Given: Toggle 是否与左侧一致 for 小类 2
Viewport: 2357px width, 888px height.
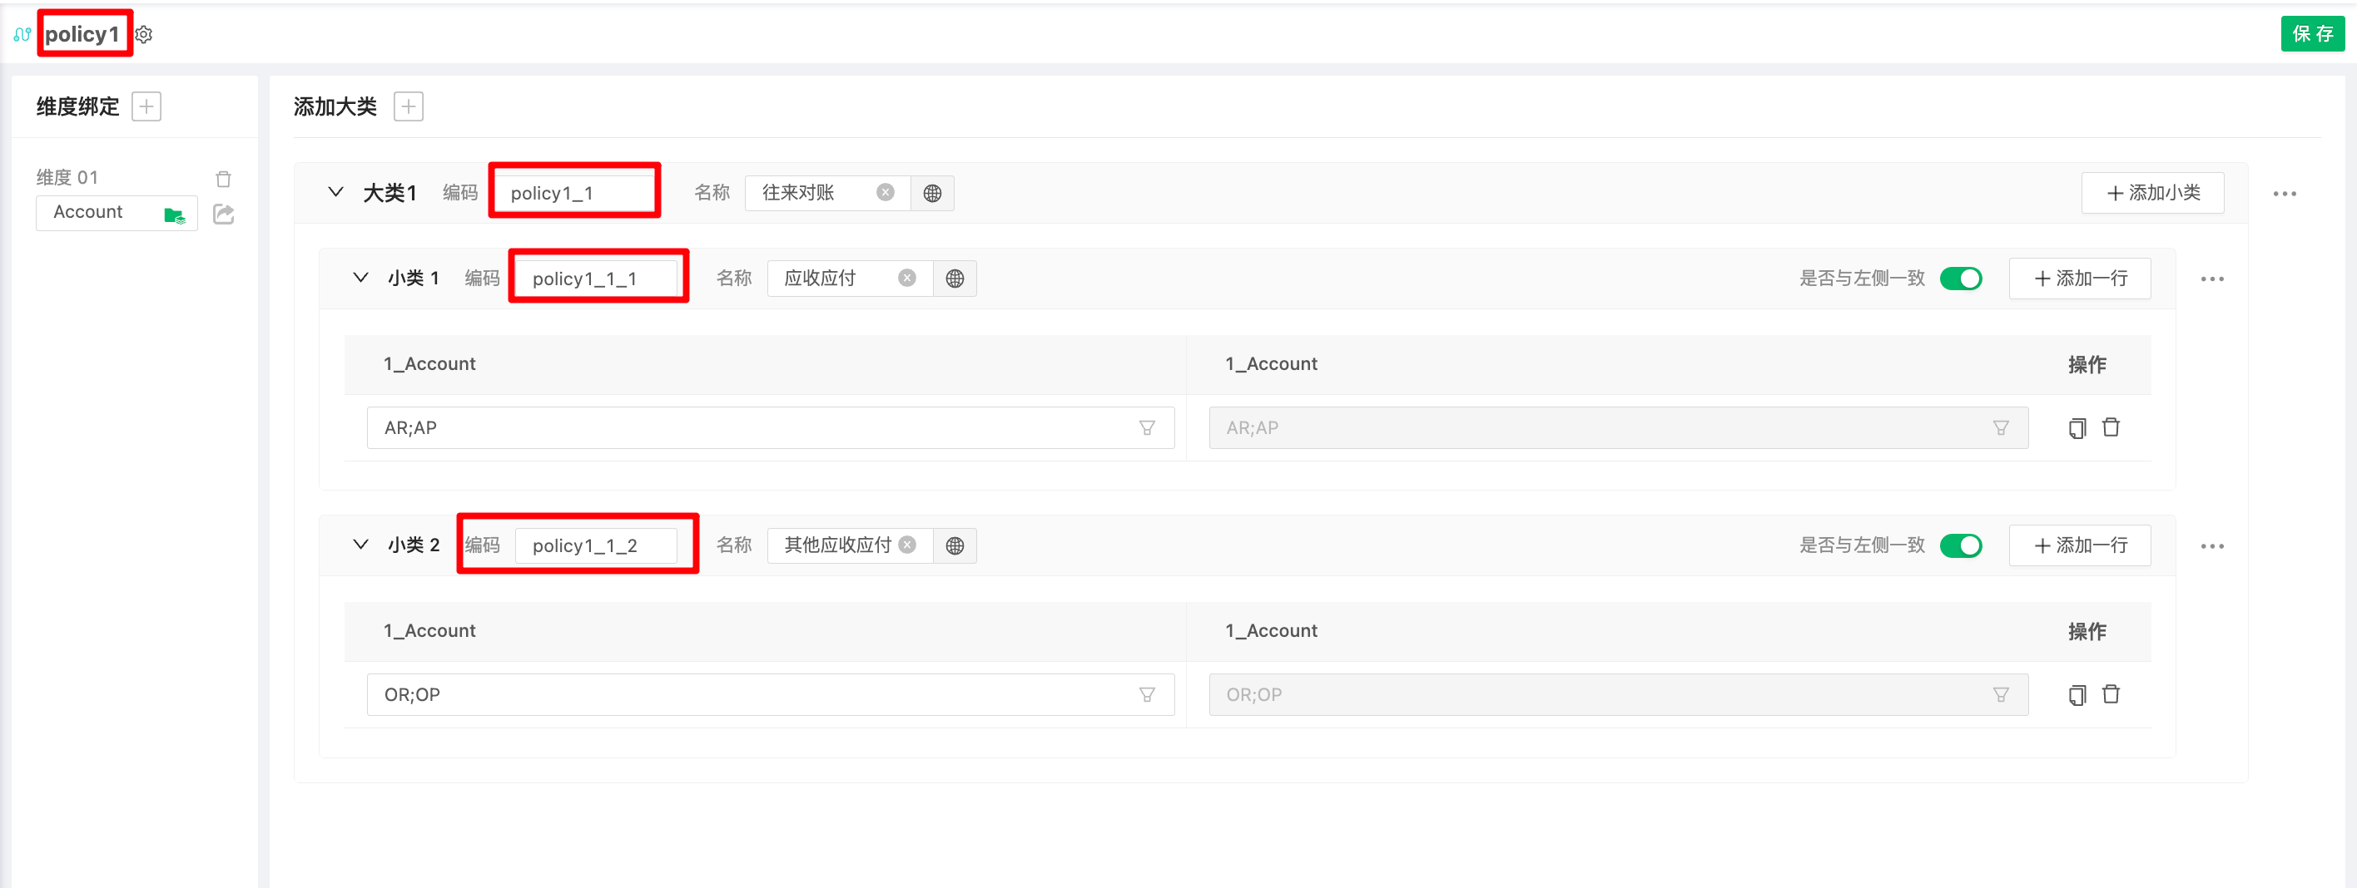Looking at the screenshot, I should pyautogui.click(x=1960, y=545).
